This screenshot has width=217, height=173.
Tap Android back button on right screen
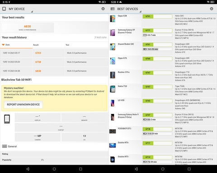coord(136,169)
